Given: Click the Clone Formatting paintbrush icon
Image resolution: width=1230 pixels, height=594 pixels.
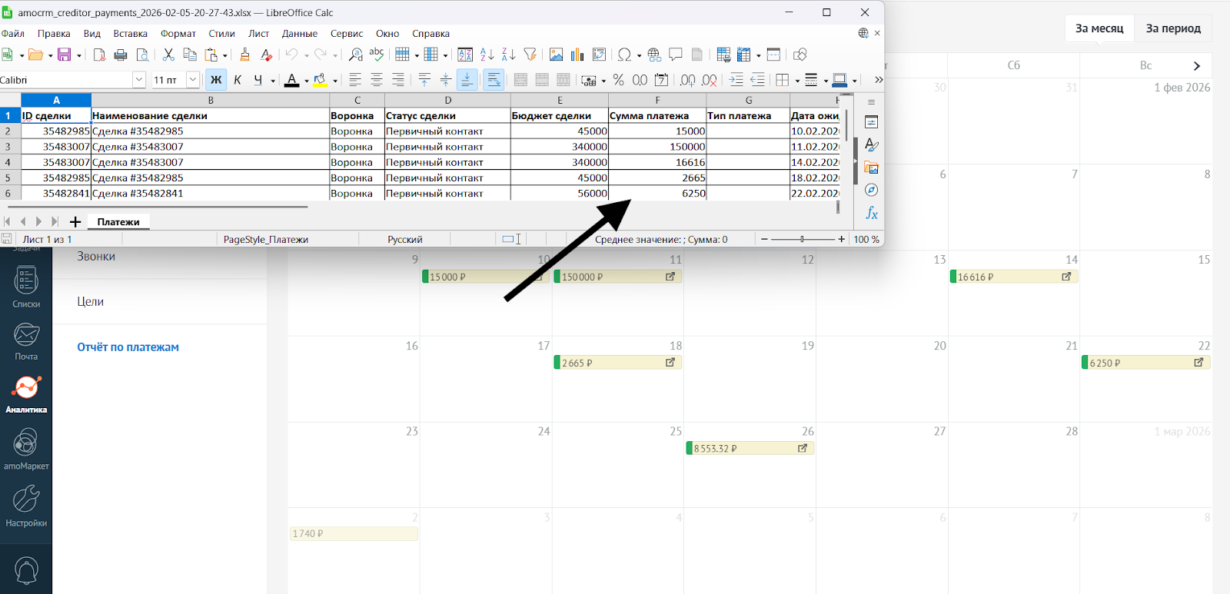Looking at the screenshot, I should (244, 55).
